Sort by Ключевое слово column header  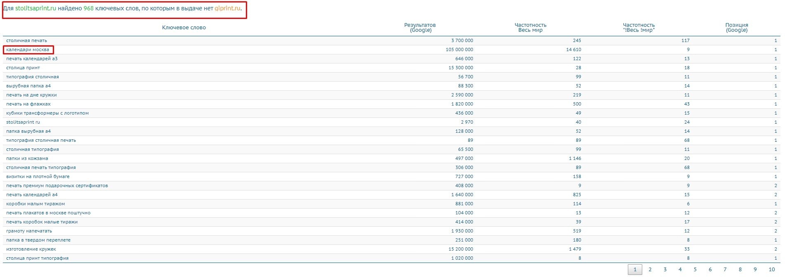click(x=184, y=28)
